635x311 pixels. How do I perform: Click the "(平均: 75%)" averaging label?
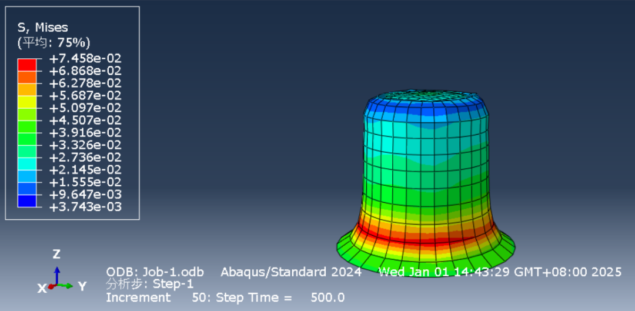(54, 42)
